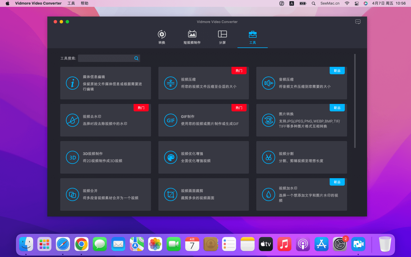Click the 视频画面裁剪 crop icon
The width and height of the screenshot is (411, 257).
(x=171, y=194)
